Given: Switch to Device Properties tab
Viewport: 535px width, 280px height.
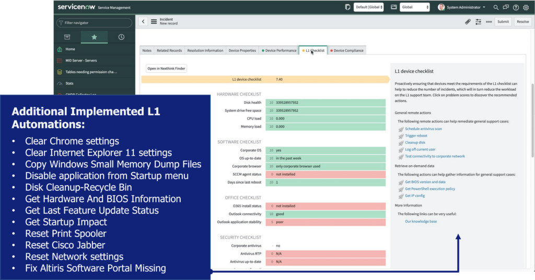Looking at the screenshot, I should coord(242,51).
